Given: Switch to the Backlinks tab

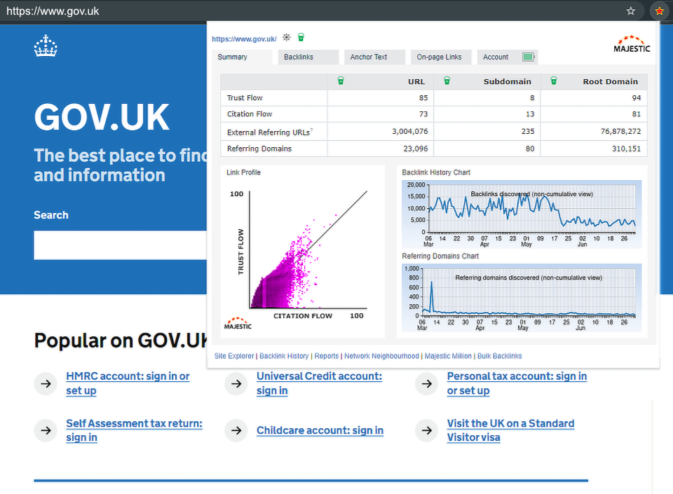Looking at the screenshot, I should tap(308, 57).
